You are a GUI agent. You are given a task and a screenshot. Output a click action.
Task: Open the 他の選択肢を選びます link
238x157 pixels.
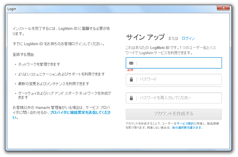click(x=187, y=128)
